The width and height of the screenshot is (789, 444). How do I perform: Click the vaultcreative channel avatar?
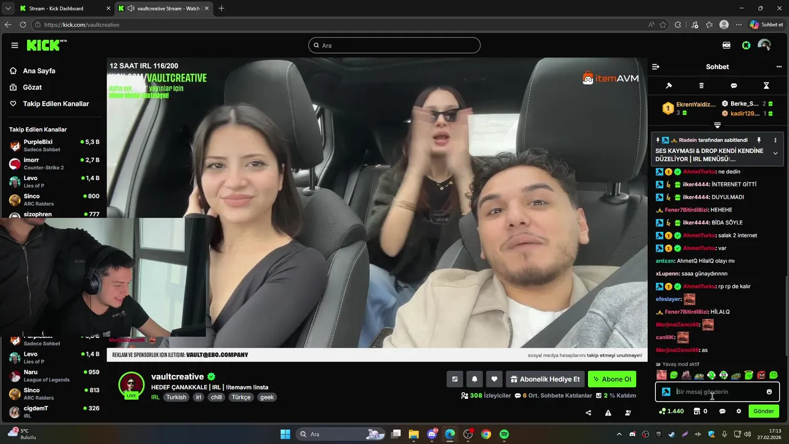point(131,385)
